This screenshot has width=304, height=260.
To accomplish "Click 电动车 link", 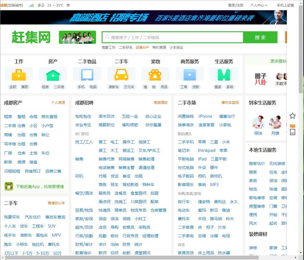I will pyautogui.click(x=184, y=210).
